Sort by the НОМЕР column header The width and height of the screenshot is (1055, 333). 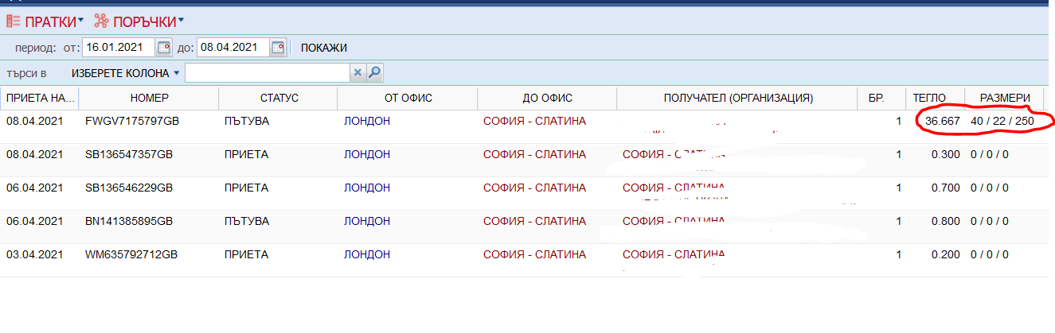[149, 99]
